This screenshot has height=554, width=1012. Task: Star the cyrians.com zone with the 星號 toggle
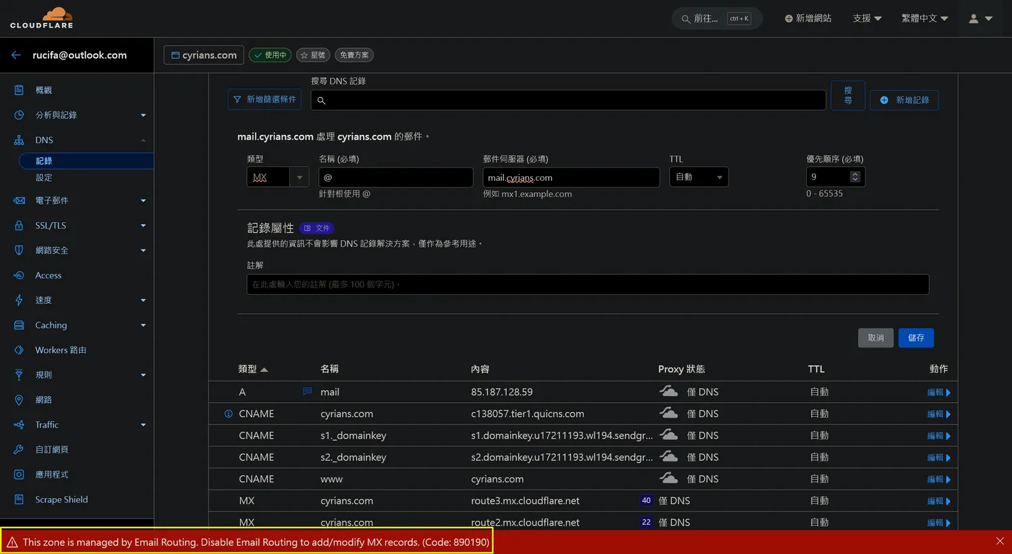pyautogui.click(x=313, y=55)
